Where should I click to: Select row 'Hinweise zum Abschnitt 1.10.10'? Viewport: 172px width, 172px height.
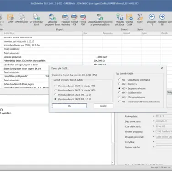click(x=43, y=41)
